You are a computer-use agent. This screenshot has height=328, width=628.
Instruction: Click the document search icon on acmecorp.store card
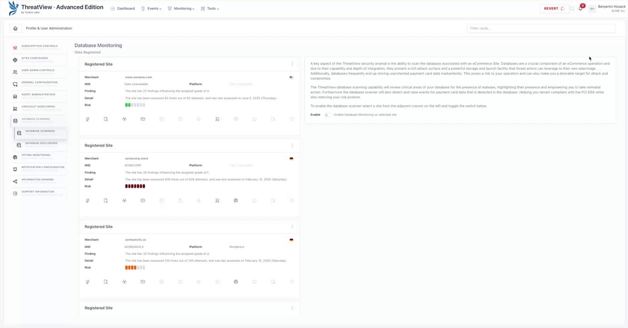(106, 200)
